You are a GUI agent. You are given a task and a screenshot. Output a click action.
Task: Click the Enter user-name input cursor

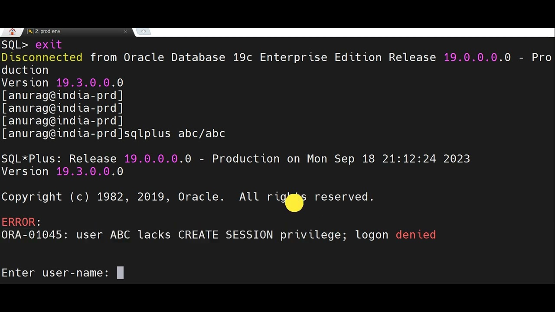120,273
